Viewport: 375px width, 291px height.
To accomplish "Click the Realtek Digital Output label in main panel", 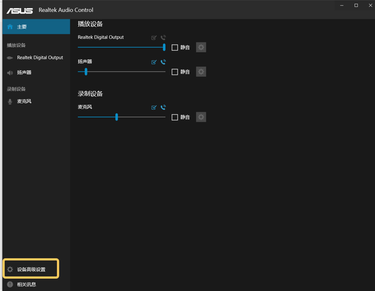I will point(101,37).
